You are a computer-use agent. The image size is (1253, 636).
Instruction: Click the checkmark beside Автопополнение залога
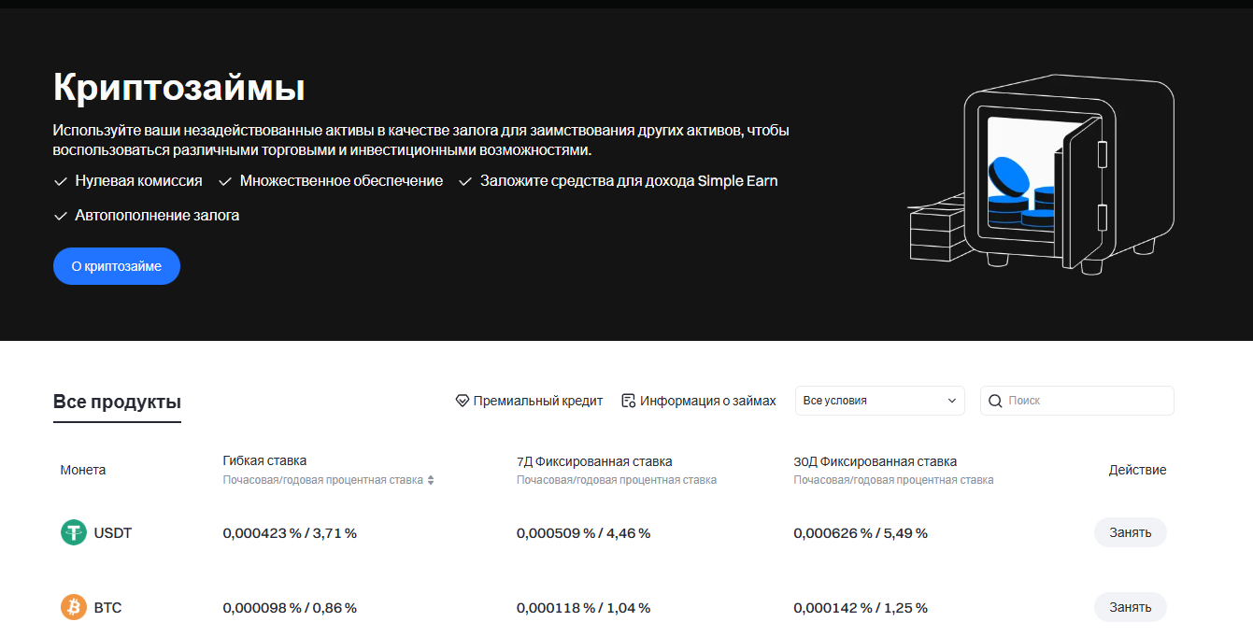(x=58, y=215)
